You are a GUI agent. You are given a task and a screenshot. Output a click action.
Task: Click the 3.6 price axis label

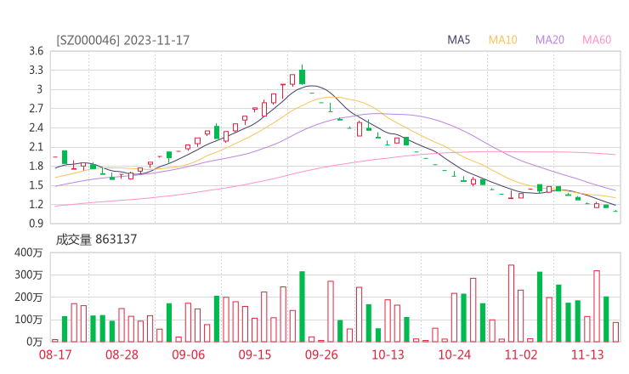tap(36, 51)
